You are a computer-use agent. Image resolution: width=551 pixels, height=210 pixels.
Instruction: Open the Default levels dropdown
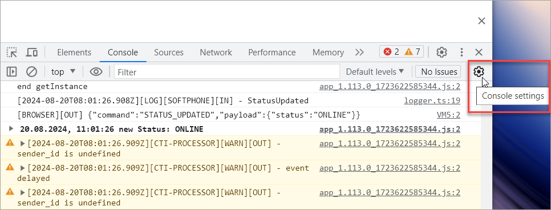tap(375, 72)
